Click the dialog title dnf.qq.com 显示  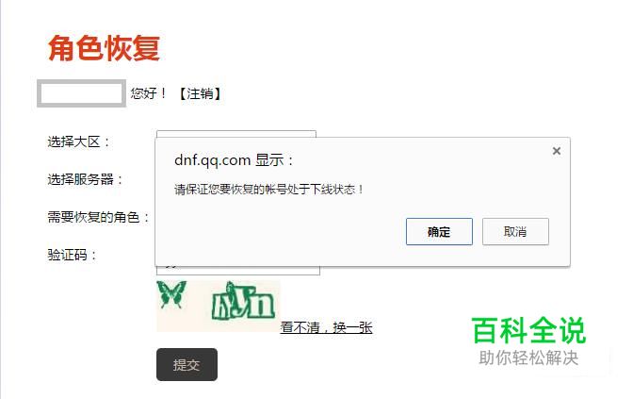tap(234, 160)
